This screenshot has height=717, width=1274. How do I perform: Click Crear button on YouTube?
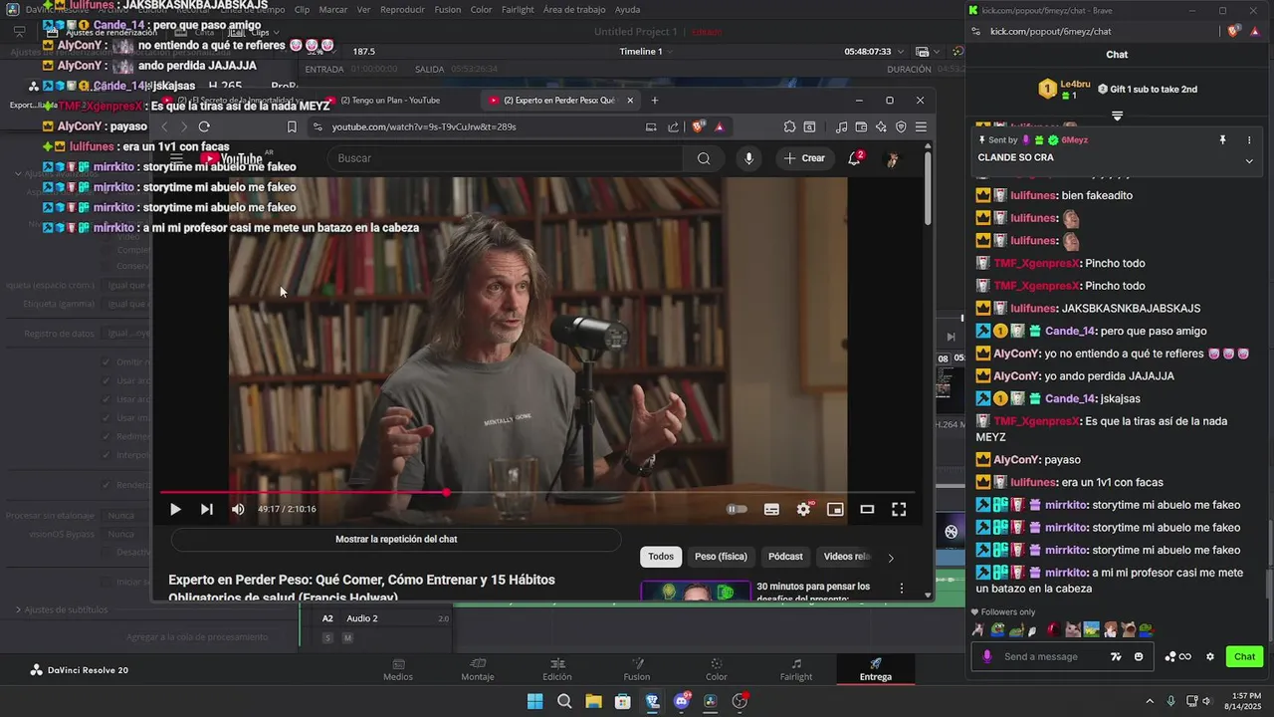click(804, 158)
